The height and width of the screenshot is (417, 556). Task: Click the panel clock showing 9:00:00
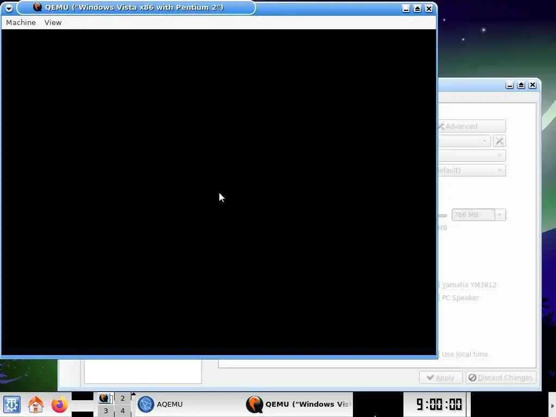pos(439,404)
